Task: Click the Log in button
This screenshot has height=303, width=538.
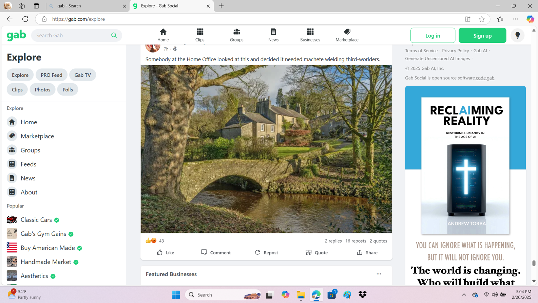Action: [433, 35]
